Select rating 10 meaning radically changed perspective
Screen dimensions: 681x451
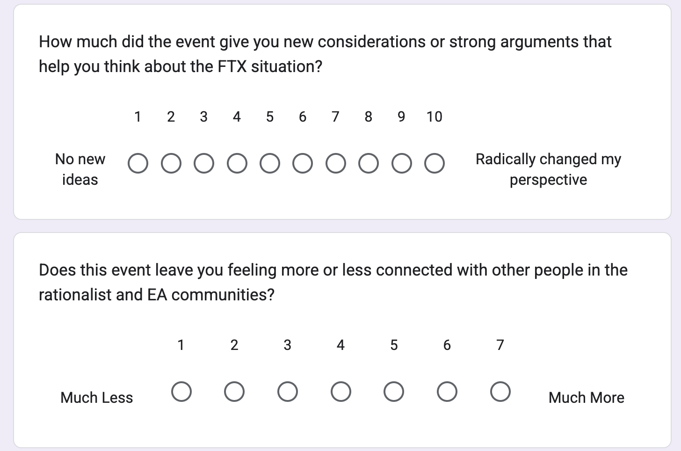[x=435, y=163]
